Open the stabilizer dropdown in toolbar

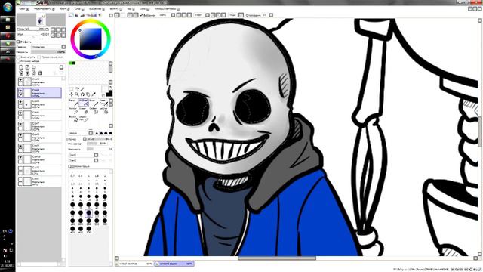click(x=271, y=15)
